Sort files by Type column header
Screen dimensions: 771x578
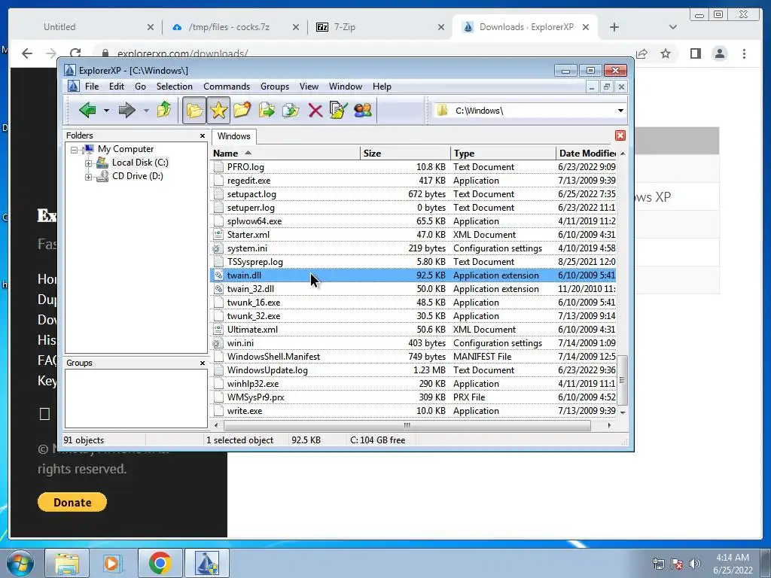(x=503, y=154)
